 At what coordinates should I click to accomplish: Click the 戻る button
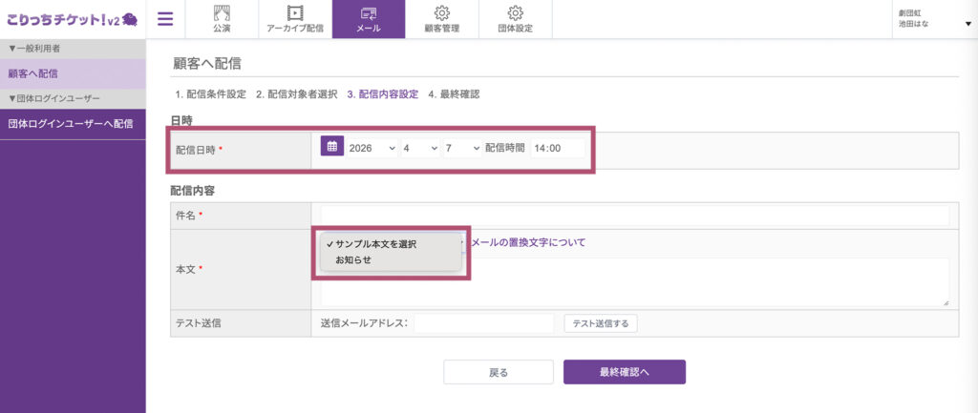coord(498,372)
